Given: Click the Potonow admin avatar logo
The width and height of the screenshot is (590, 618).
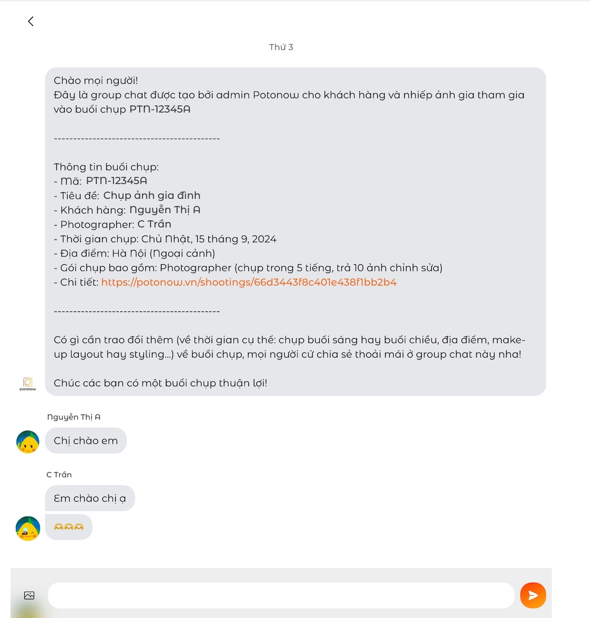Looking at the screenshot, I should [28, 384].
